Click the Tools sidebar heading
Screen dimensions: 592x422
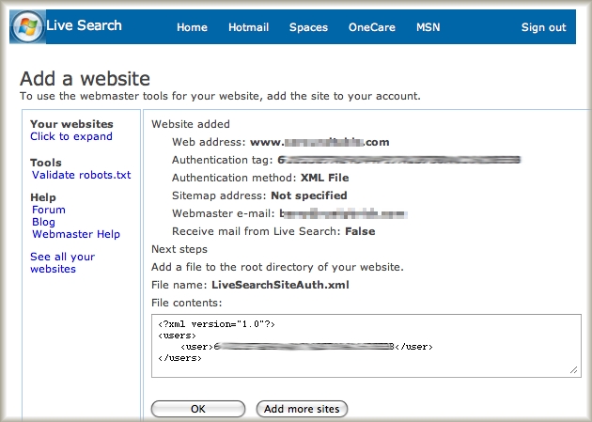pyautogui.click(x=46, y=163)
